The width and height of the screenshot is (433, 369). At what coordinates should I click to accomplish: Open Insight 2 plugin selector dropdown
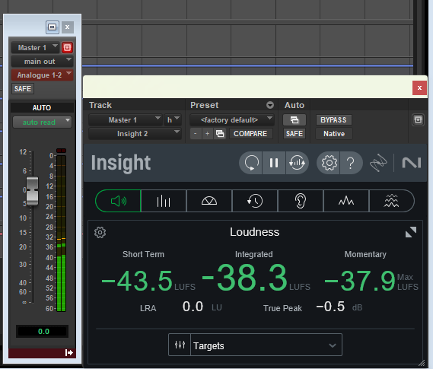(135, 134)
